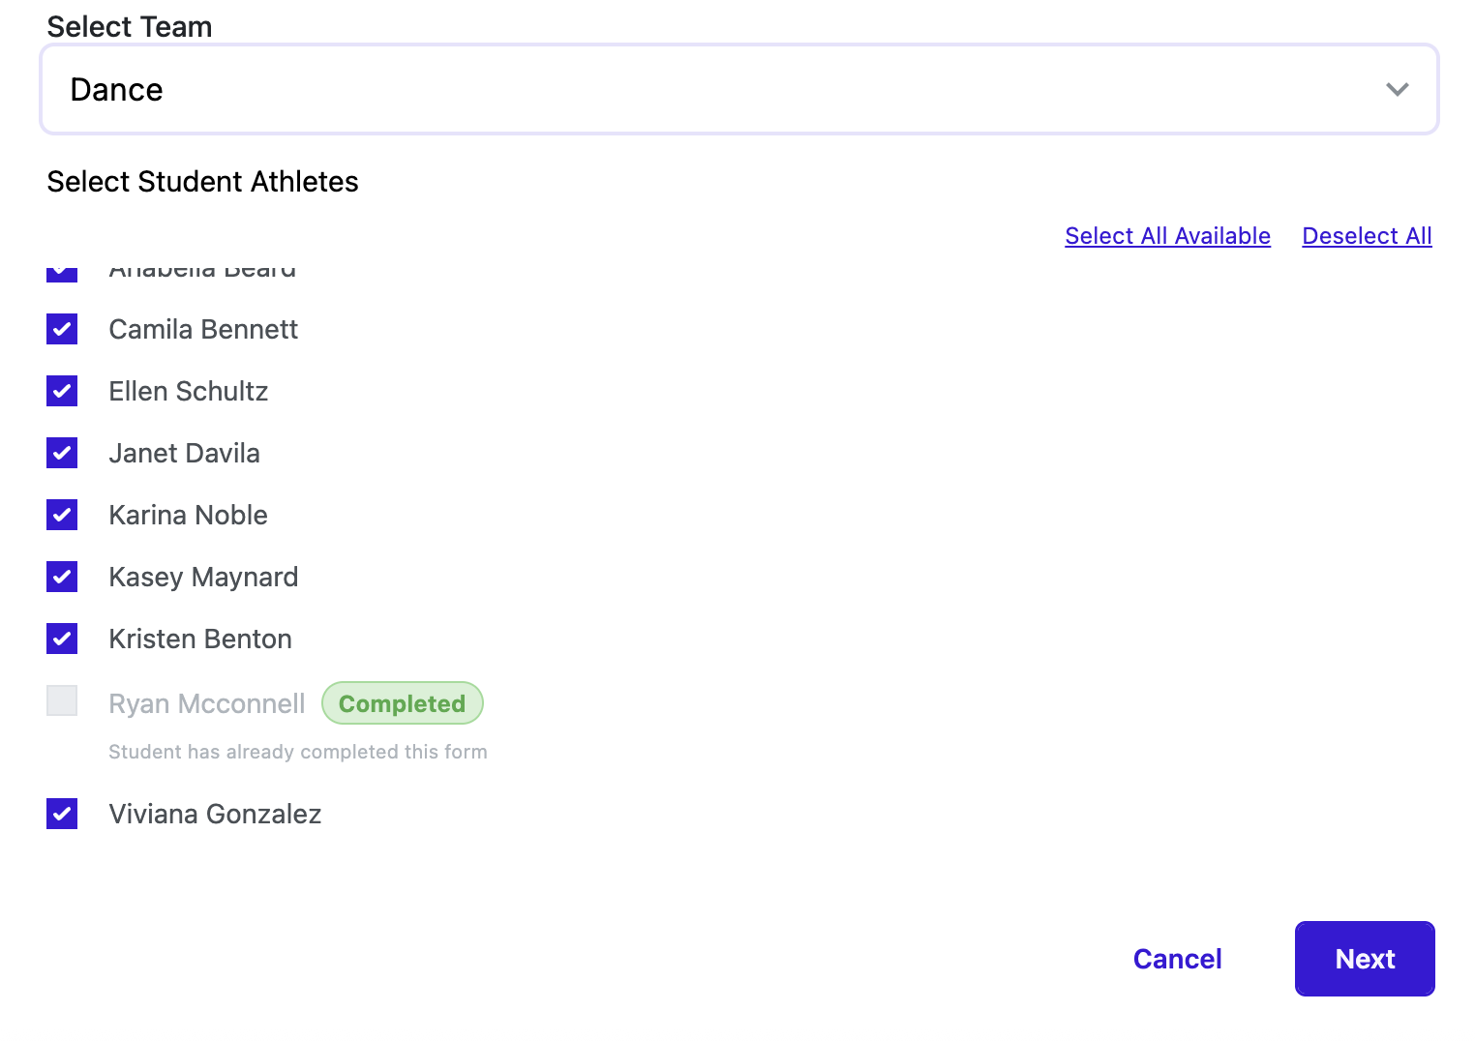Image resolution: width=1475 pixels, height=1041 pixels.
Task: Click the Camila Bennett name label
Action: tap(203, 329)
